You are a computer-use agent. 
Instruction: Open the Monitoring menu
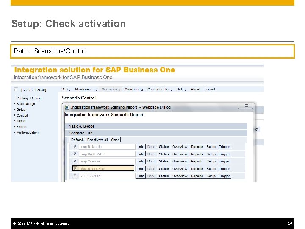[x=133, y=89]
